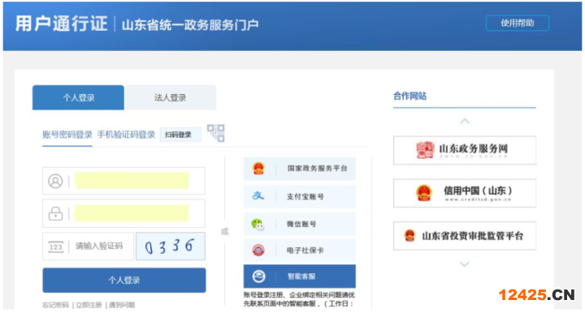Click the electronic social security card icon
The image size is (585, 313).
(258, 251)
